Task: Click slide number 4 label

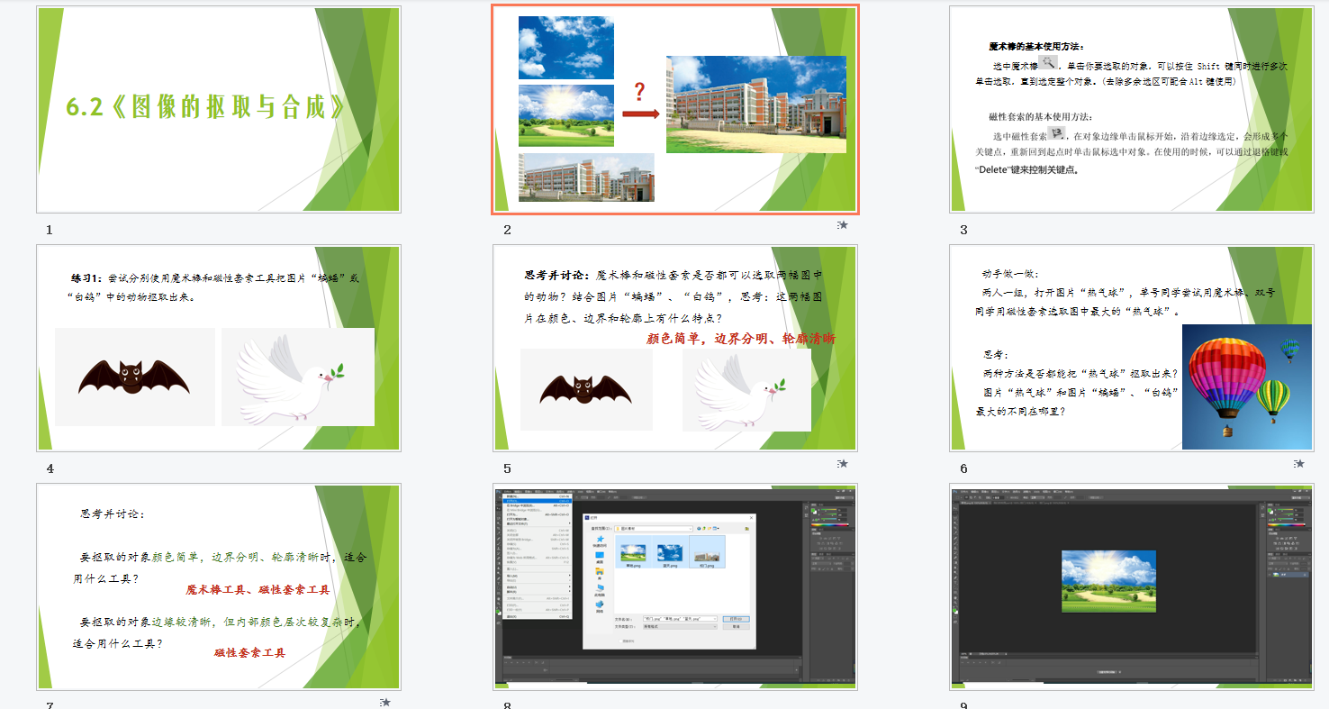Action: click(x=50, y=468)
